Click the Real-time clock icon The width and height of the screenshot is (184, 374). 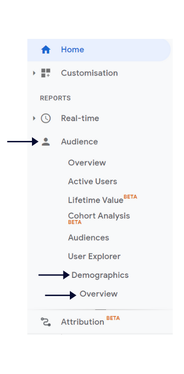(x=46, y=118)
